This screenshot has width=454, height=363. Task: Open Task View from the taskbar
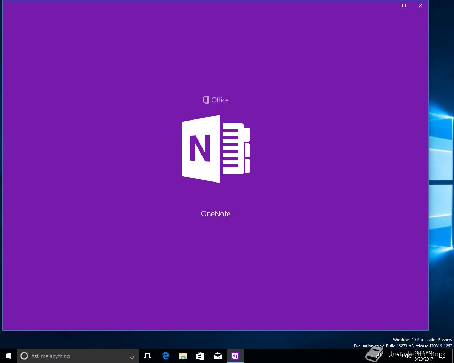click(x=148, y=356)
